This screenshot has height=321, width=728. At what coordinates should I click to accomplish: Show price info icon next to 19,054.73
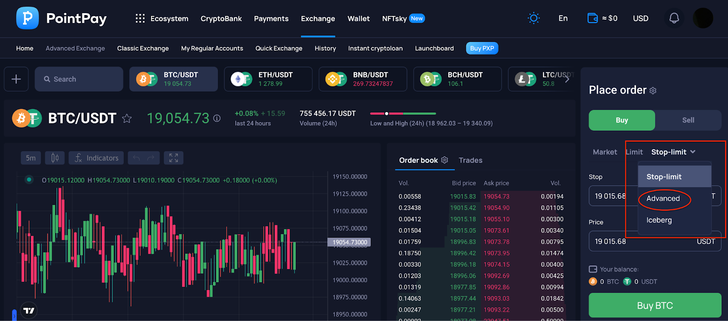point(217,118)
